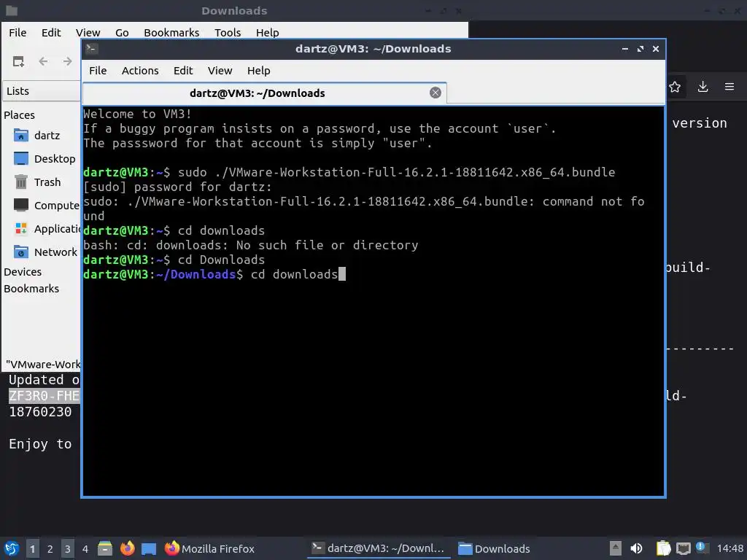Screen dimensions: 747x560
Task: Click show desktop icon in taskbar
Action: [x=149, y=548]
